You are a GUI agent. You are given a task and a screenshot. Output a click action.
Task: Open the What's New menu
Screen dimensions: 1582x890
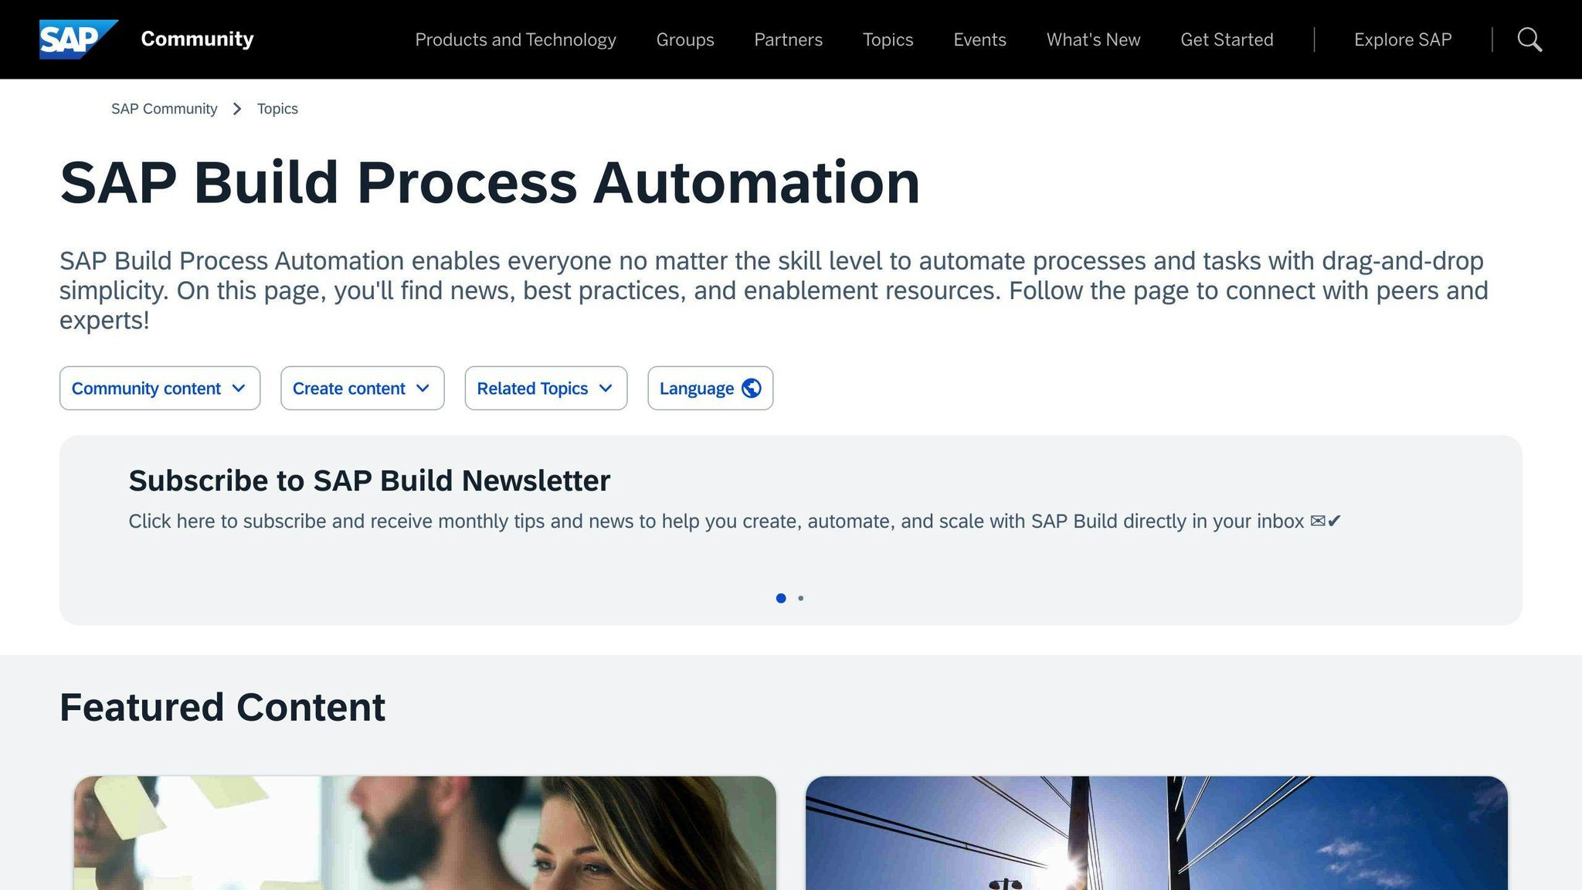(x=1093, y=39)
